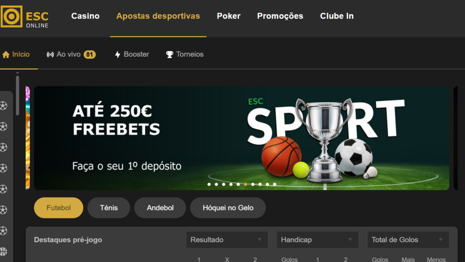This screenshot has width=465, height=262.
Task: Select the Ténis sport filter
Action: pyautogui.click(x=109, y=208)
